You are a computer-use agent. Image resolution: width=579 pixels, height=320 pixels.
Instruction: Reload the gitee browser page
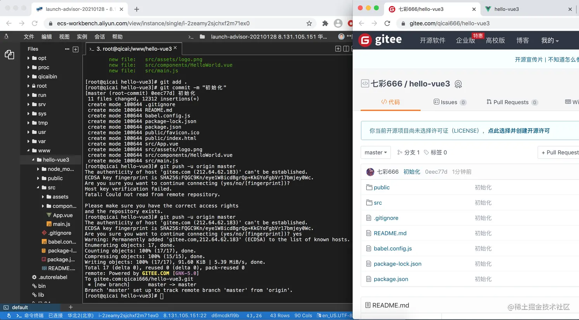387,23
